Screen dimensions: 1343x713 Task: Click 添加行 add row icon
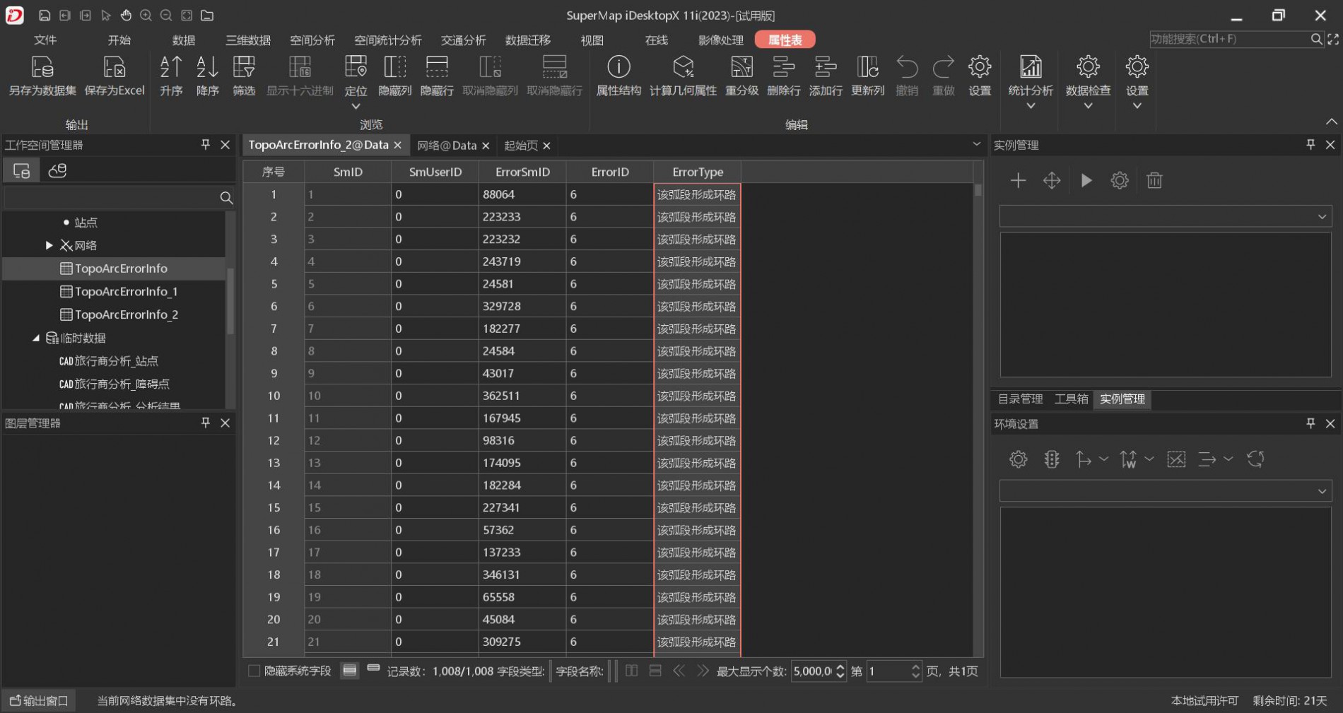[x=826, y=68]
